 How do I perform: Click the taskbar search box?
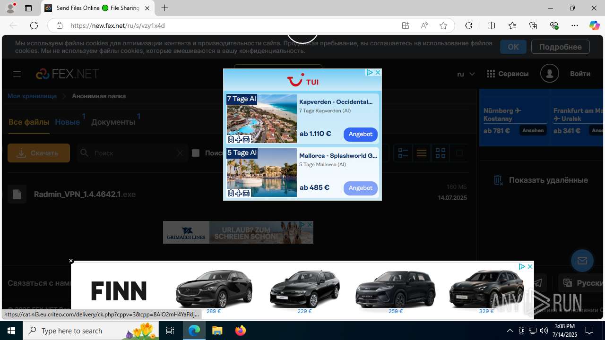point(92,331)
